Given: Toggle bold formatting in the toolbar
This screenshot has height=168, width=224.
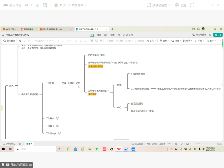Looking at the screenshot, I should pos(58,41).
